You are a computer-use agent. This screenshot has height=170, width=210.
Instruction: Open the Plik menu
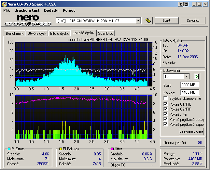tap(7, 10)
